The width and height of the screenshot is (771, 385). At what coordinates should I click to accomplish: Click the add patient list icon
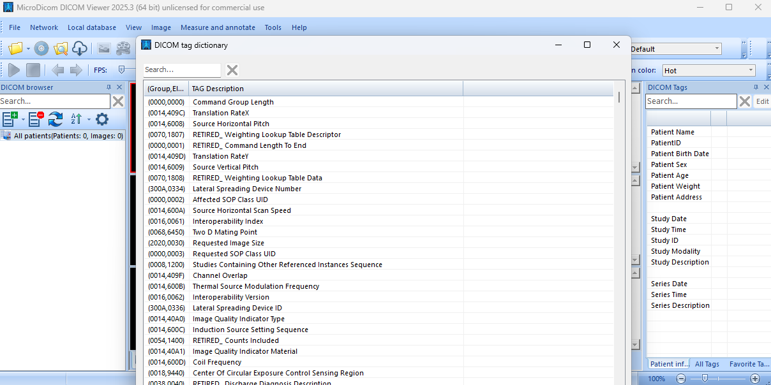tap(10, 119)
